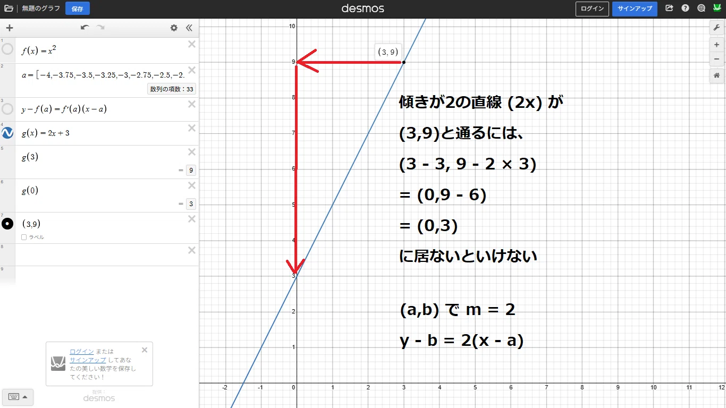
Task: Delete the list a expression
Action: (192, 70)
